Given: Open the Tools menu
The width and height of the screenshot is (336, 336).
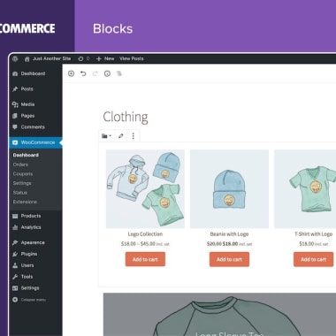Looking at the screenshot, I should click(22, 277).
